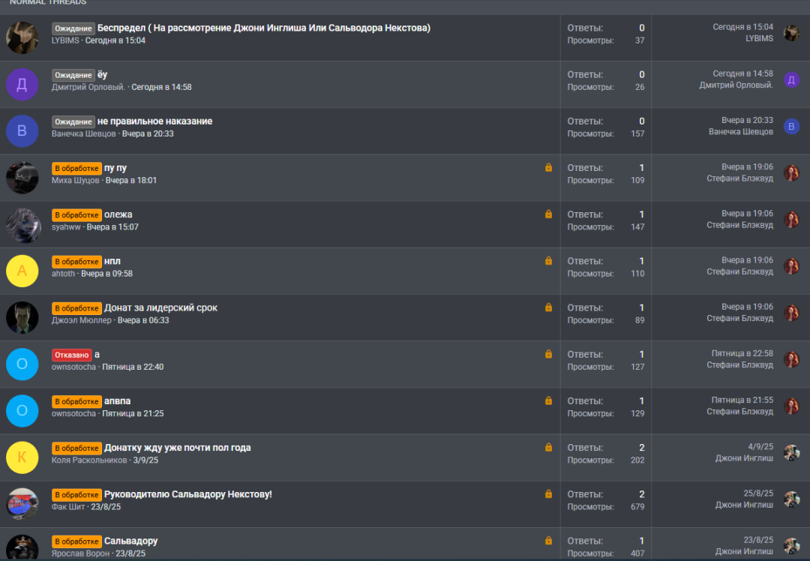Click the lock icon on thread апвпа

tap(548, 400)
